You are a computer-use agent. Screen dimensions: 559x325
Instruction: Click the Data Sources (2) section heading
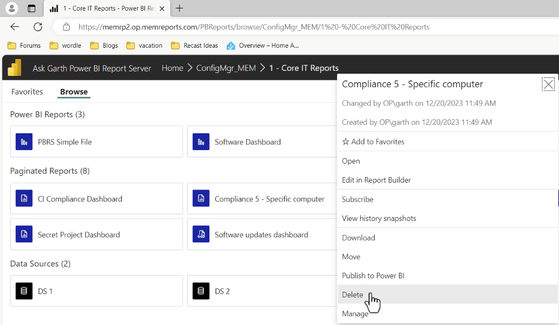(x=40, y=264)
